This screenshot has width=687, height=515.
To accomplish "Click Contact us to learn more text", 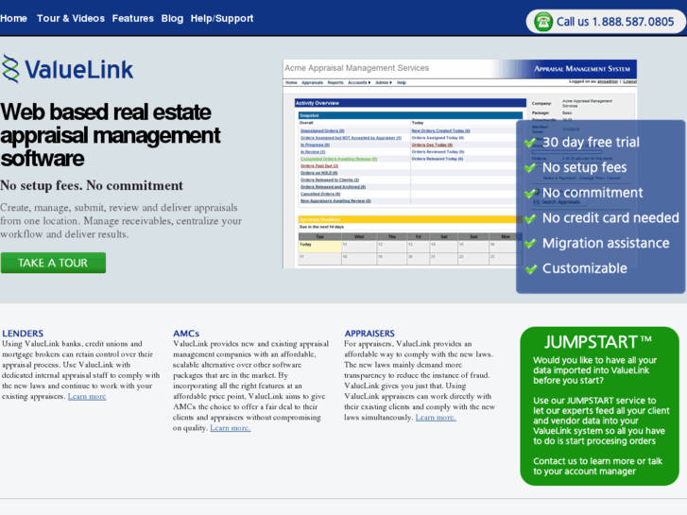I will tap(597, 466).
